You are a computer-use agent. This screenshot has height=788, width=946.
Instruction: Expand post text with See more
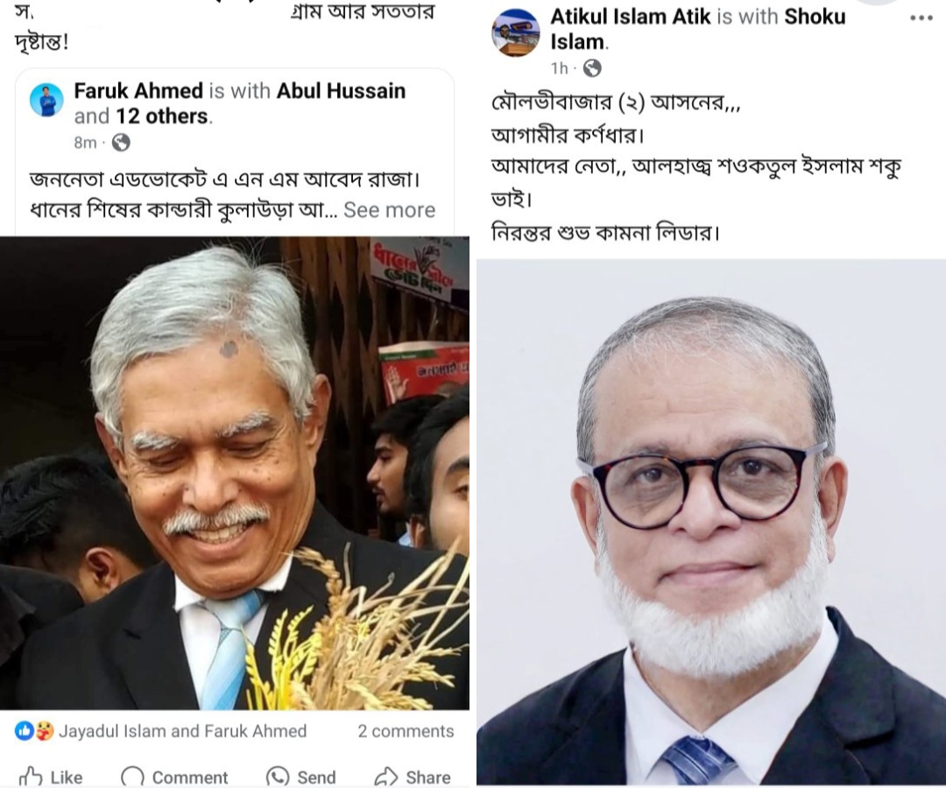pos(389,210)
